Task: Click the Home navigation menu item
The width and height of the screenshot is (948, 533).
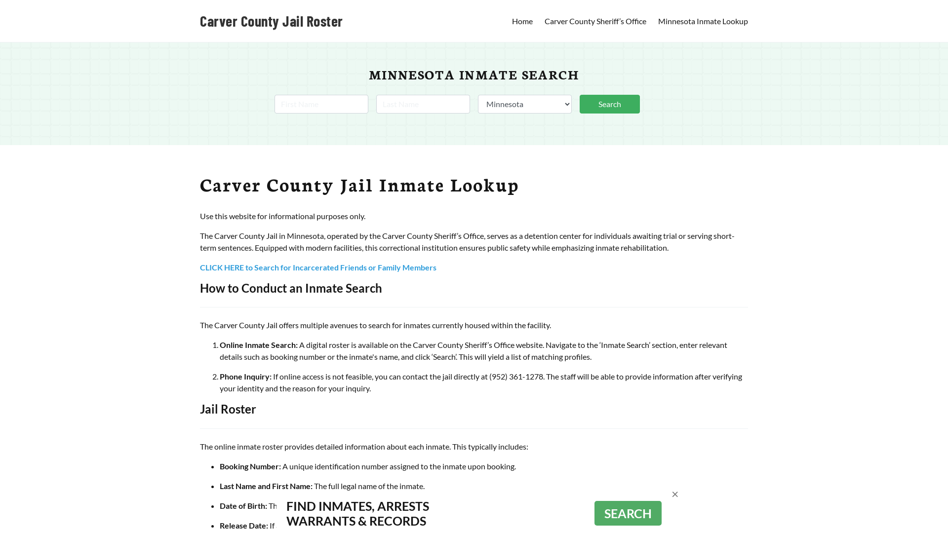Action: (522, 21)
